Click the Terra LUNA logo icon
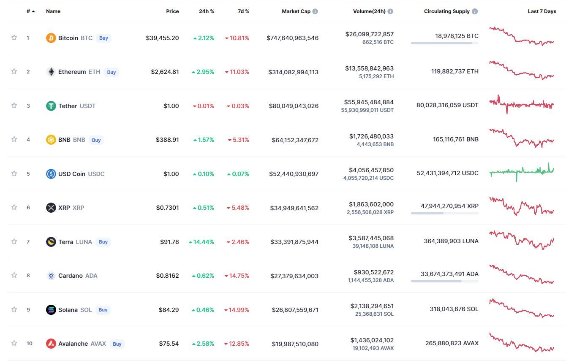This screenshot has width=566, height=363. [51, 242]
